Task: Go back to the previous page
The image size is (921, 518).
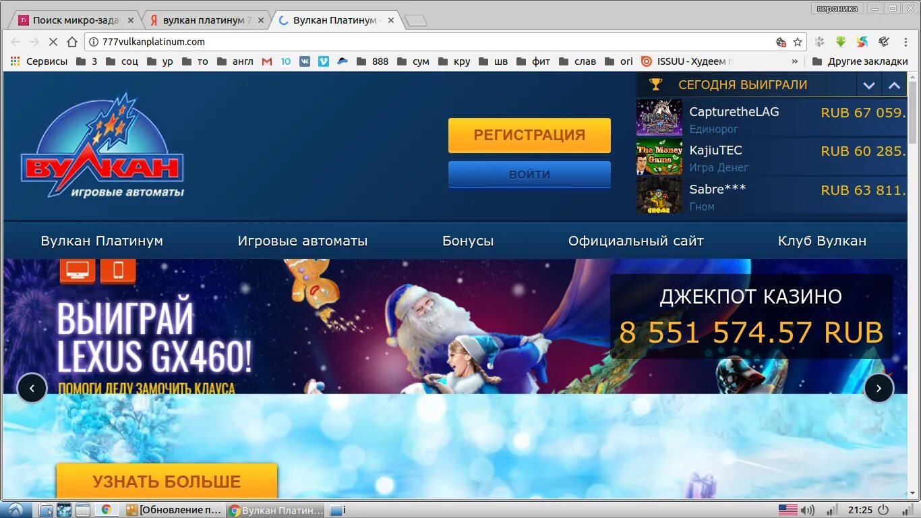Action: click(x=16, y=42)
